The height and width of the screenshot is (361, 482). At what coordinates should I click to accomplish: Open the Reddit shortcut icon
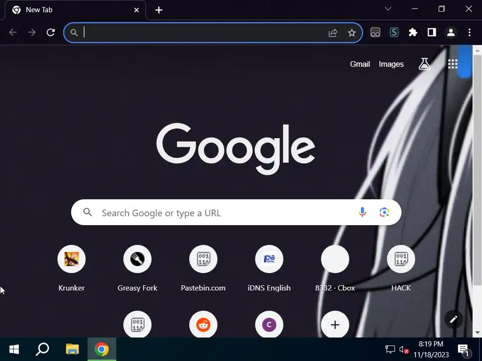[203, 324]
